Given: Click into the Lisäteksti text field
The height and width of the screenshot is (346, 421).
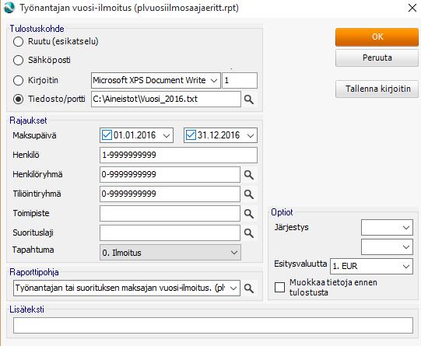Looking at the screenshot, I should [213, 325].
